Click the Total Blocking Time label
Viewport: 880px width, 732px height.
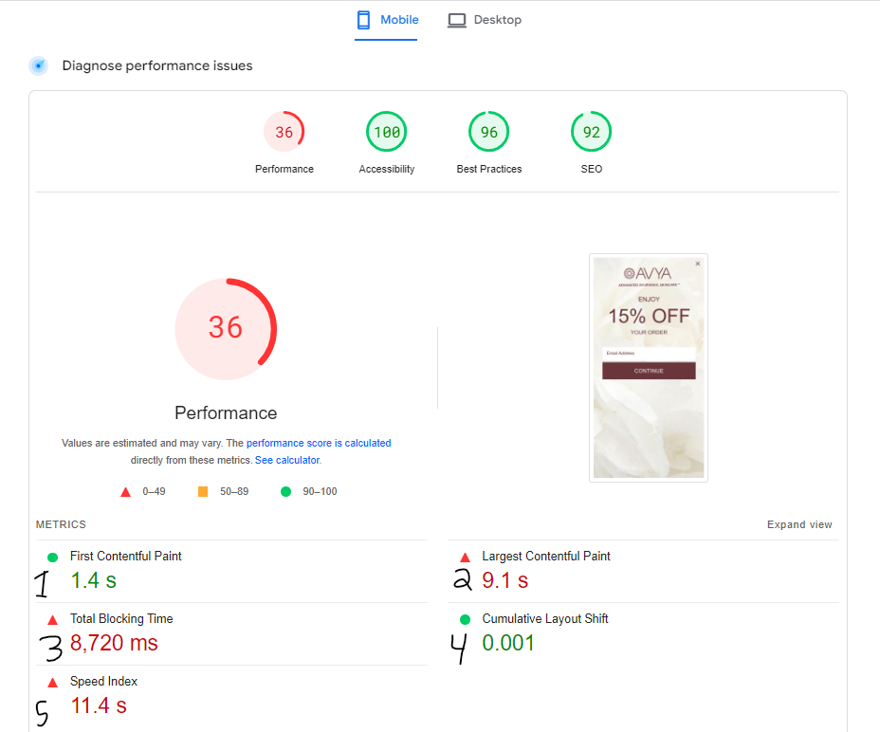pyautogui.click(x=121, y=618)
